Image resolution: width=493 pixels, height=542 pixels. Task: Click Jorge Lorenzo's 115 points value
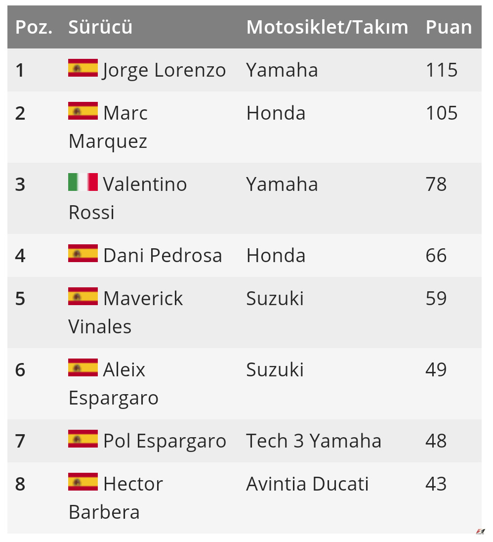(442, 70)
